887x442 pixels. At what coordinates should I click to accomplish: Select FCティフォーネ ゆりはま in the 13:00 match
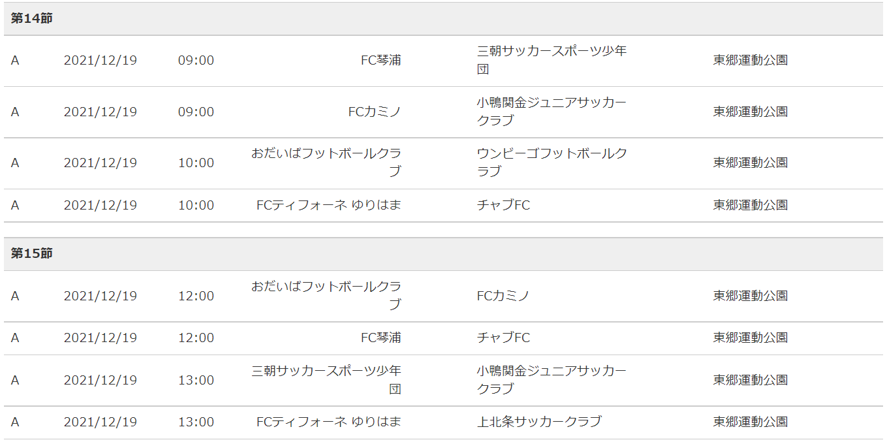pyautogui.click(x=329, y=422)
